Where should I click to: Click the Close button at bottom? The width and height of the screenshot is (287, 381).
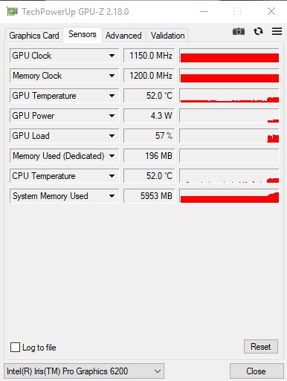(257, 371)
